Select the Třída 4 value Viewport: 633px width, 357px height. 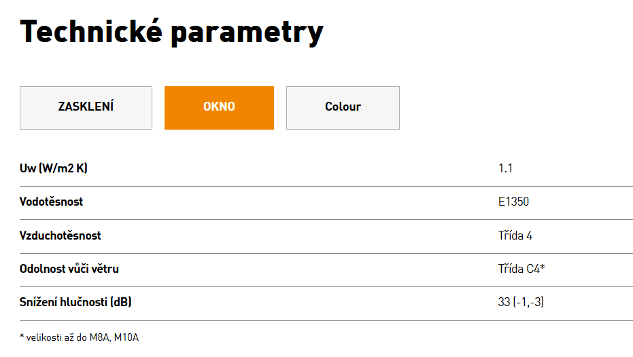click(515, 236)
